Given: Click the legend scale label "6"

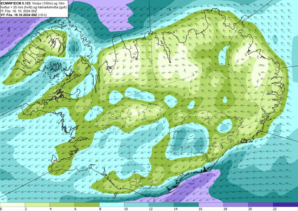Looking at the screenshot, I should 75,209.
